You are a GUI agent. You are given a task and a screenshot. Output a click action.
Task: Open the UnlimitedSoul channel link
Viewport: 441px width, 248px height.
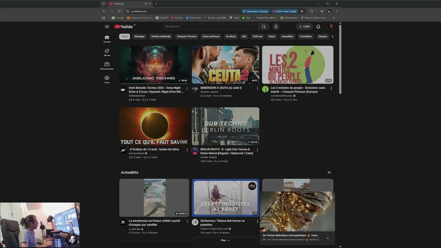[x=137, y=96]
